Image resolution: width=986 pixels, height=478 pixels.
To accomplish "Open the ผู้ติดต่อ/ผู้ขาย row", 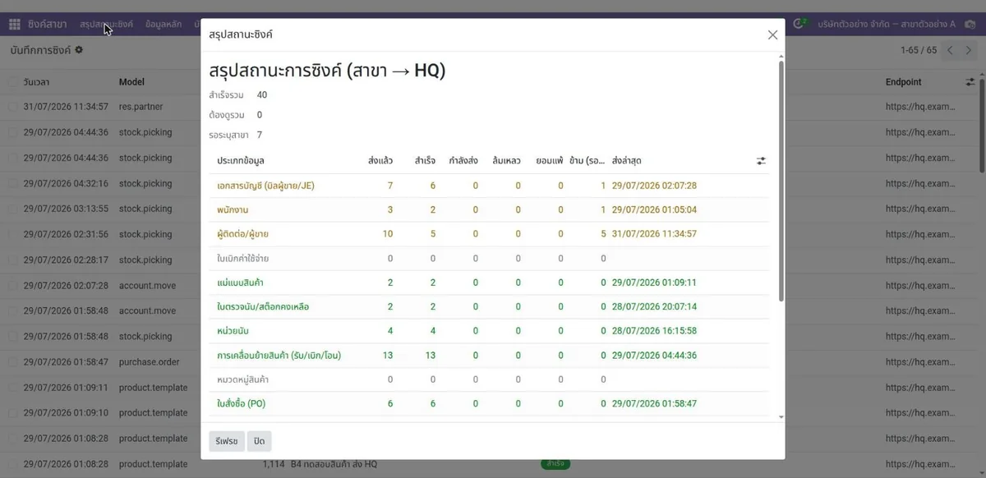I will coord(488,234).
